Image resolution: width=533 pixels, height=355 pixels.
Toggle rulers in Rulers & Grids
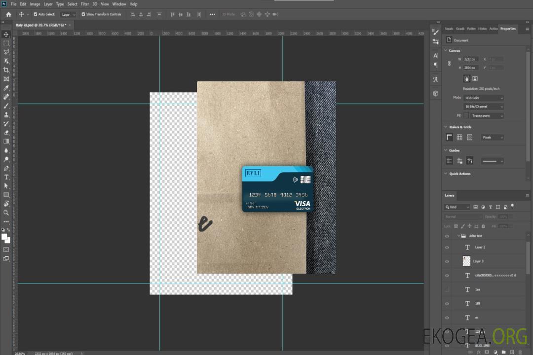(450, 137)
